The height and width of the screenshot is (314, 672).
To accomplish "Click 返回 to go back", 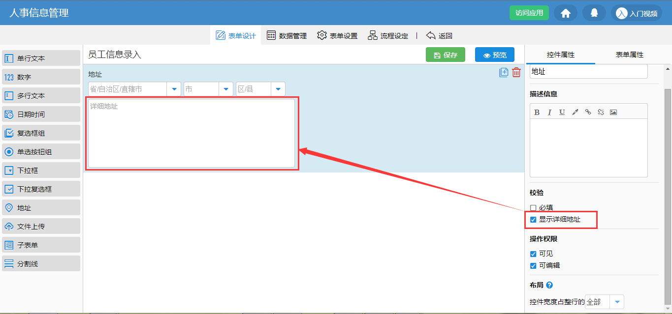I will point(439,35).
